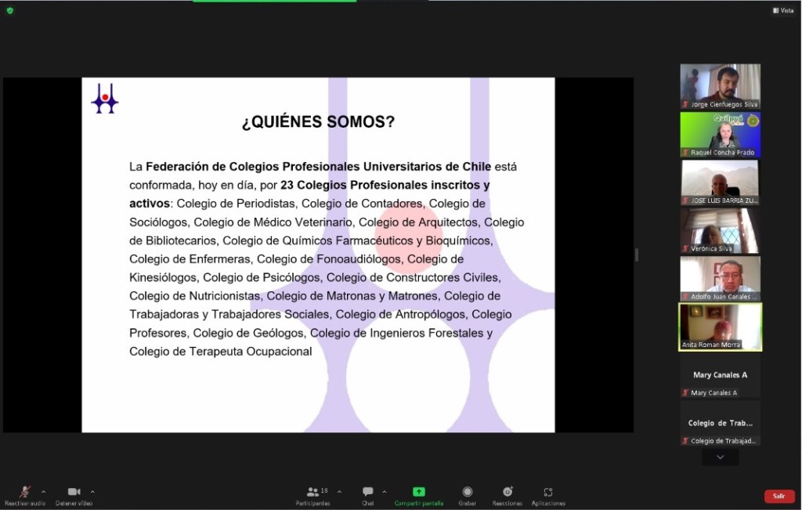Click bold text 'Federación de Colegios Profesionales Universitarios de Chile'
The width and height of the screenshot is (802, 510).
(318, 167)
